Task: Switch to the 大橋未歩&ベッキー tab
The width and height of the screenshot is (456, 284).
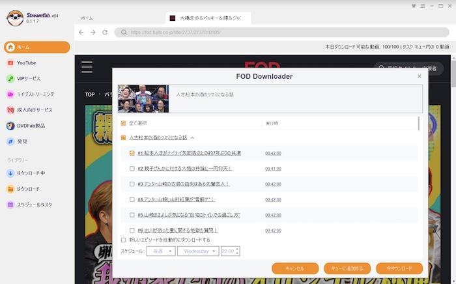Action: (208, 18)
